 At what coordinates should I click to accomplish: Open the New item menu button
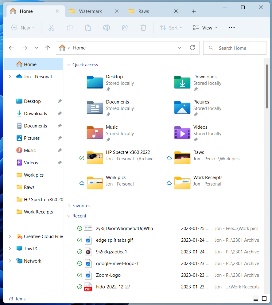click(x=23, y=28)
